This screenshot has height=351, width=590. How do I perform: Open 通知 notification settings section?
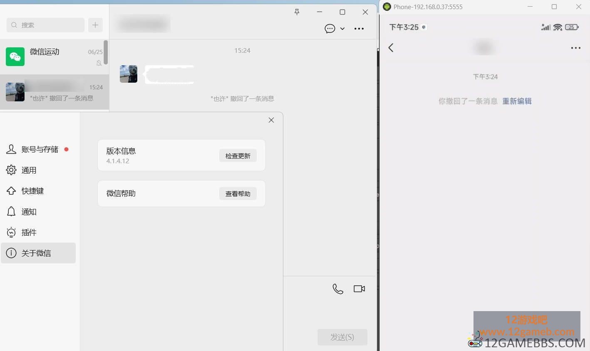tap(38, 212)
